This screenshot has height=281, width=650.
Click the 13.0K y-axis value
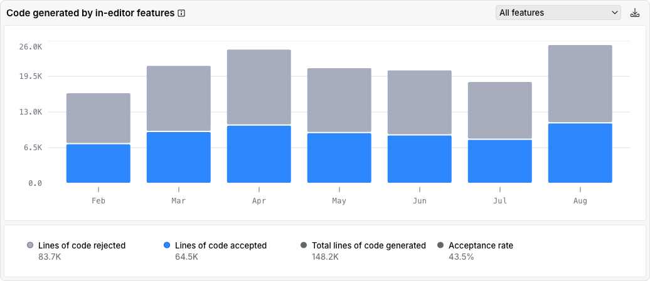tap(31, 111)
